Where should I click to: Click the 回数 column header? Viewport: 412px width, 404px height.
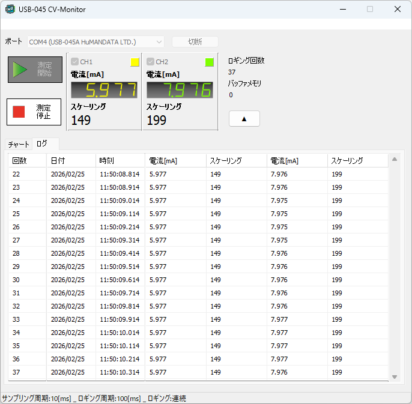(27, 161)
